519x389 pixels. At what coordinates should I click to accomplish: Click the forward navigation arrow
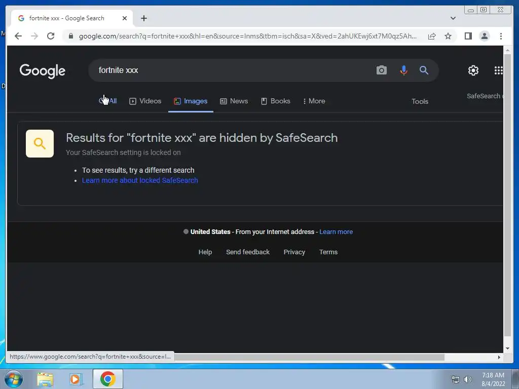click(34, 36)
